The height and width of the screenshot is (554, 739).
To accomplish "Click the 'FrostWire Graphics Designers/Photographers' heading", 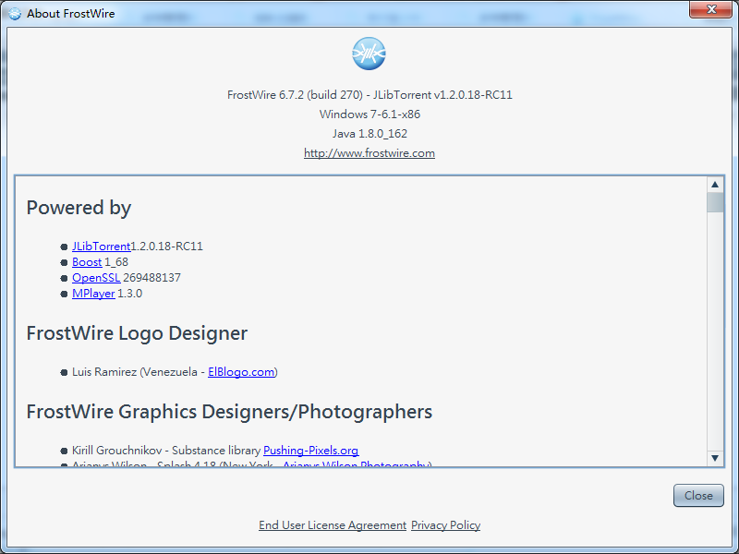I will coord(229,412).
